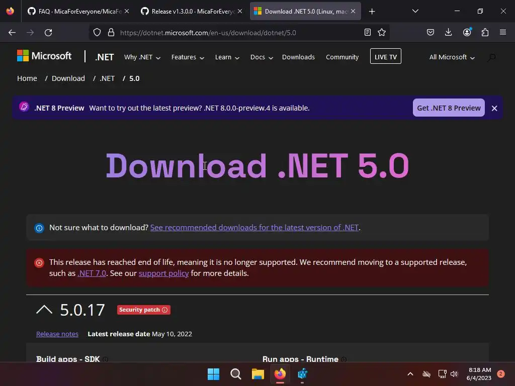Open notification center badge showing 2
The height and width of the screenshot is (386, 515).
click(501, 373)
